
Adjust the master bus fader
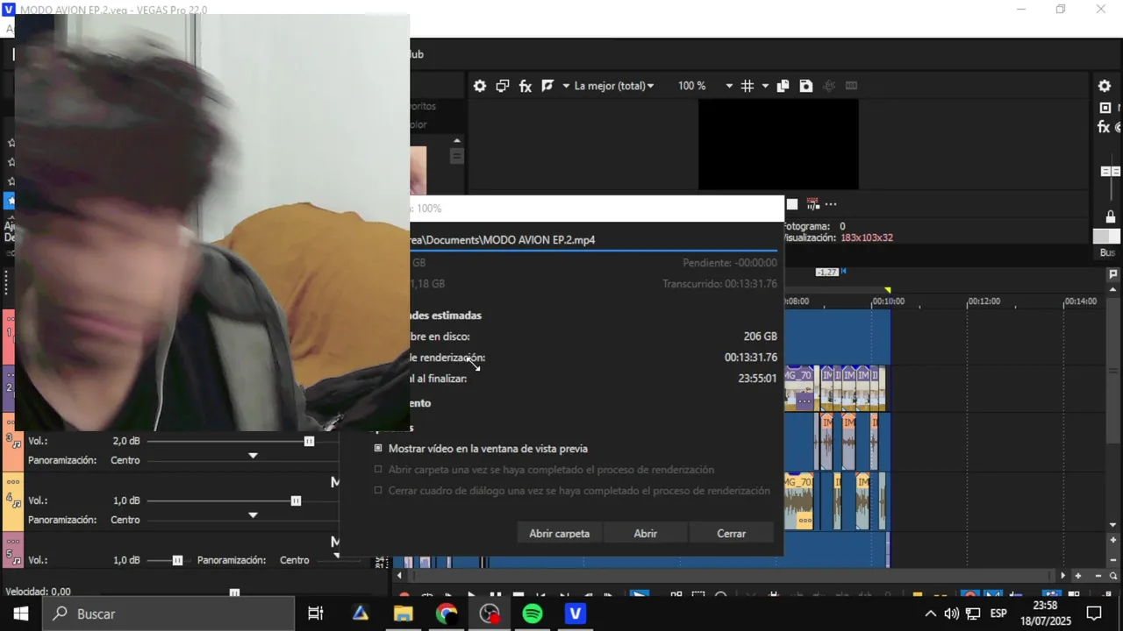tap(1110, 170)
